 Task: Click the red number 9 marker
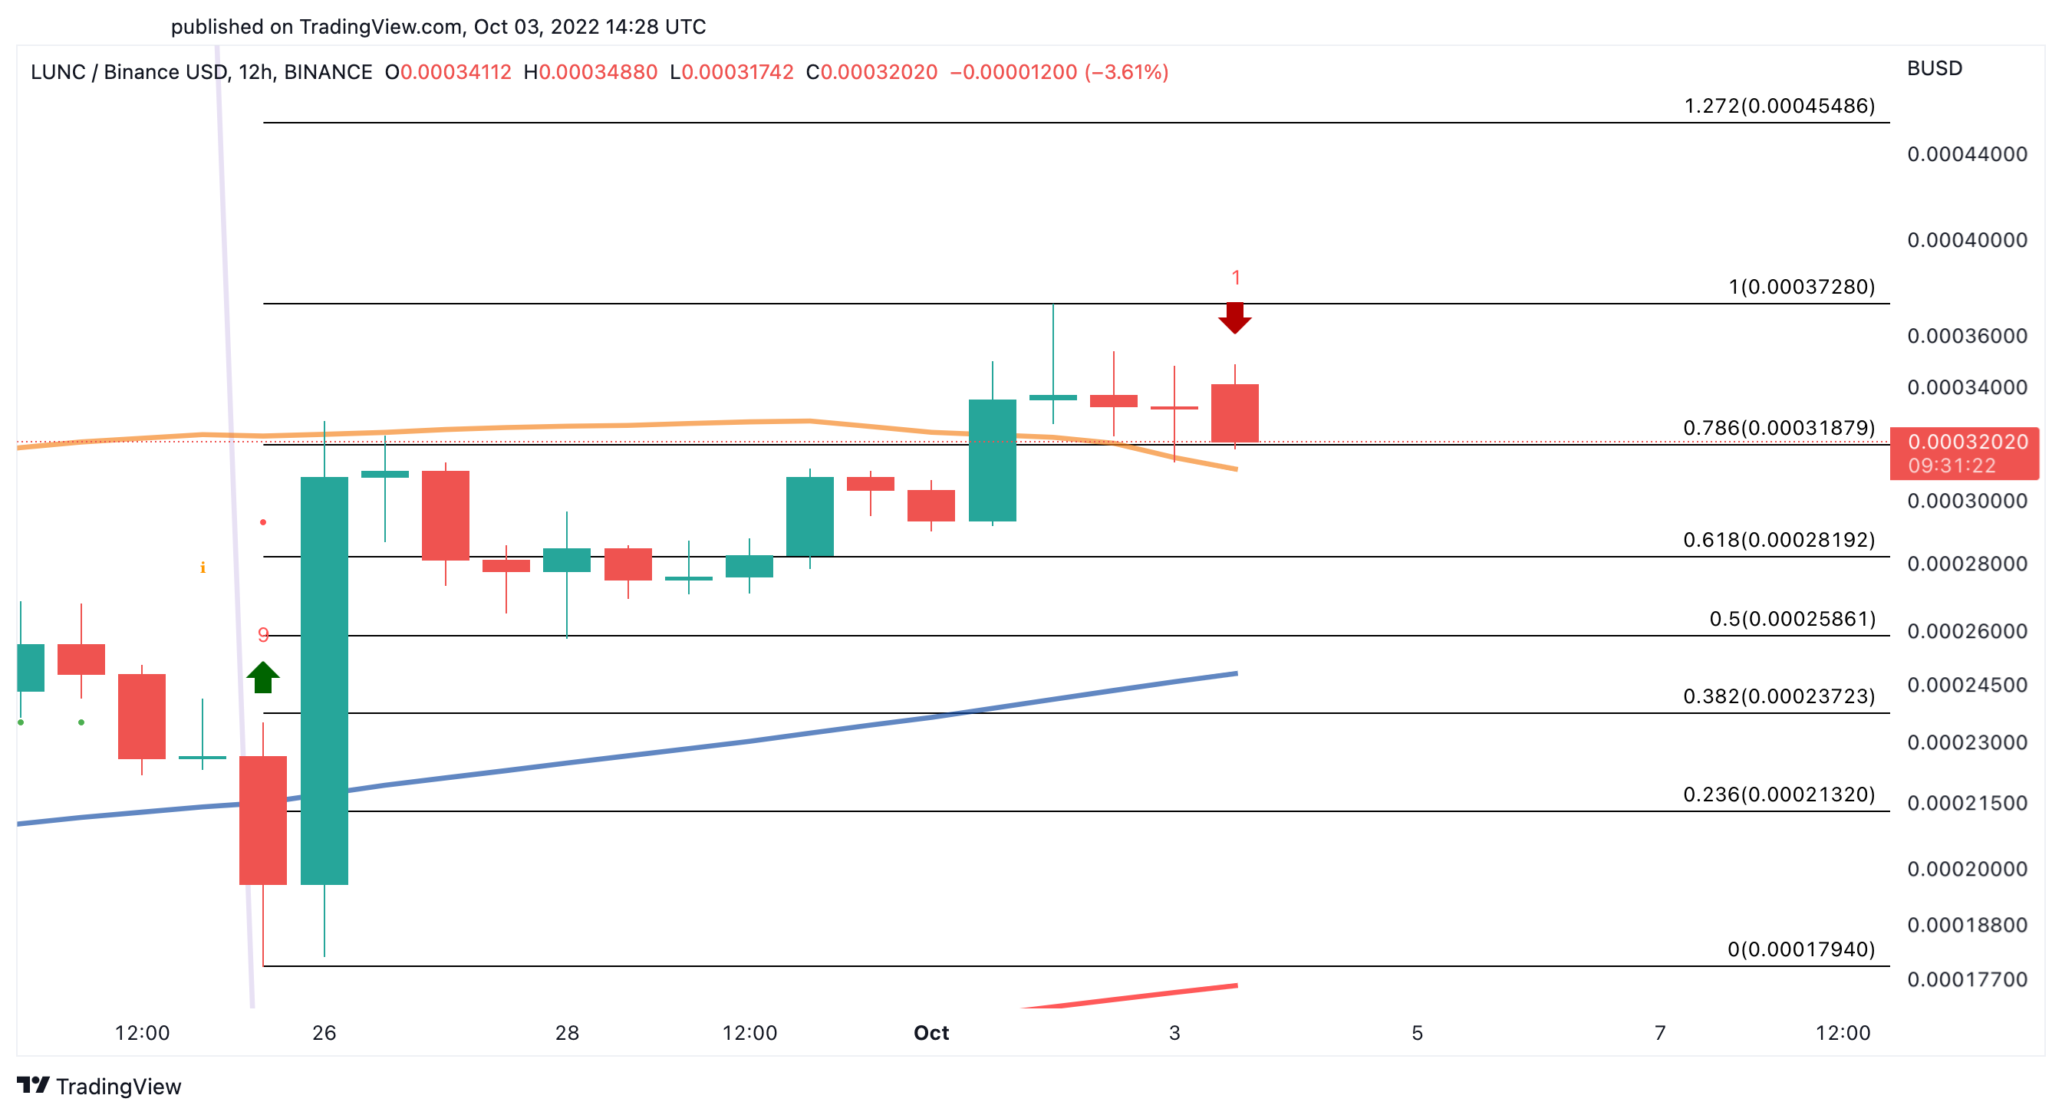click(x=262, y=635)
